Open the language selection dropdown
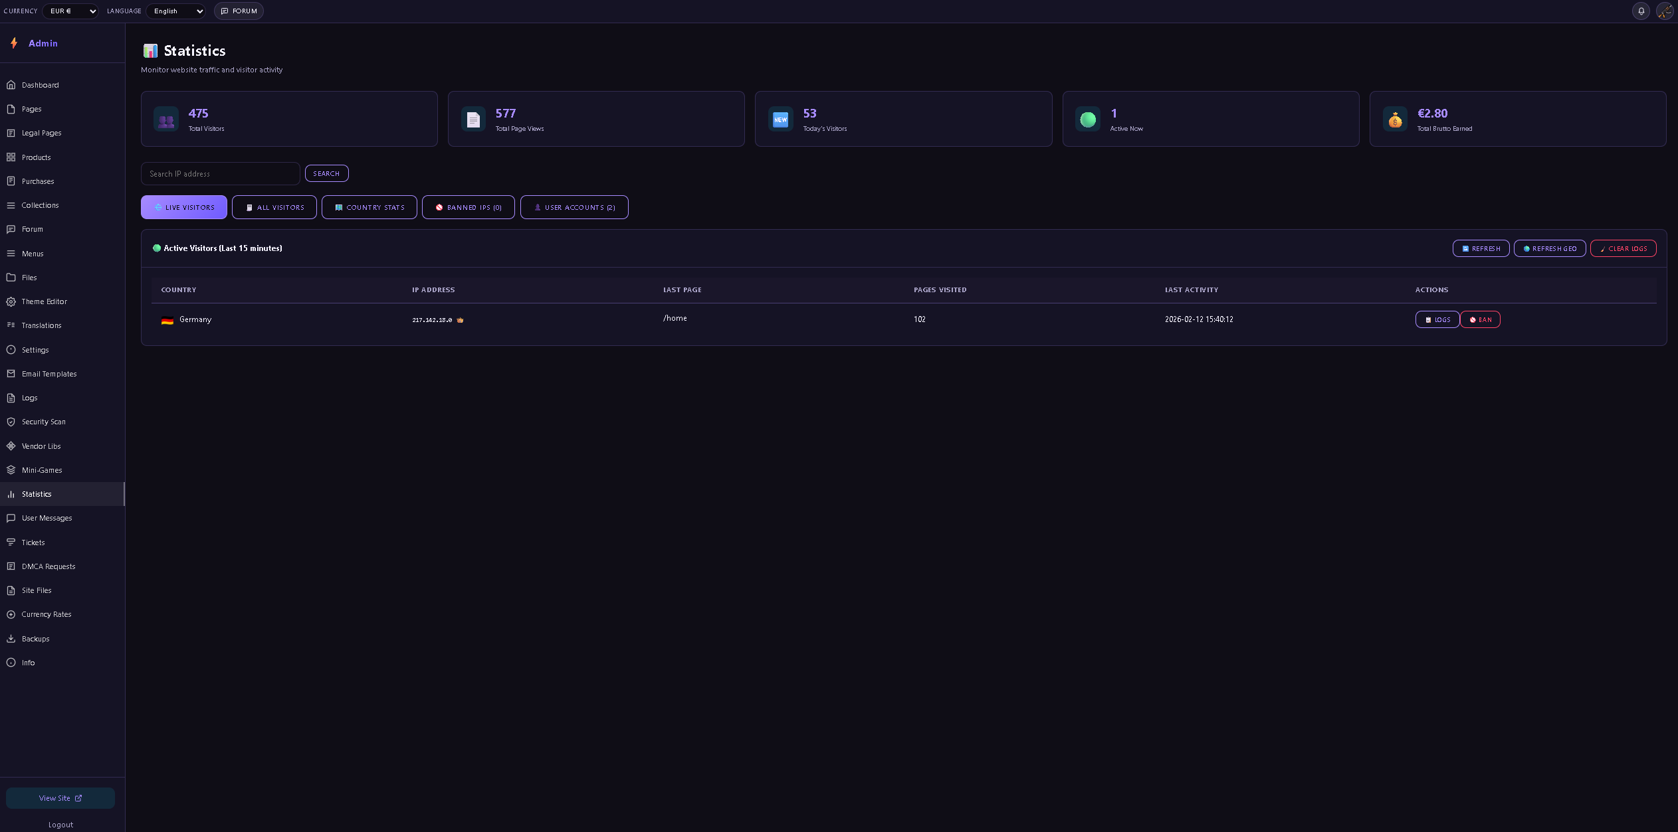The width and height of the screenshot is (1678, 832). pos(175,11)
